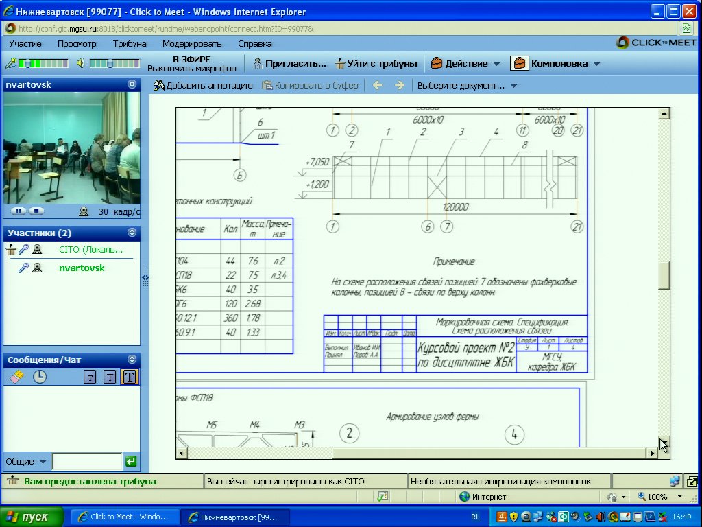This screenshot has height=527, width=702.
Task: Click Уйти с трибуны button
Action: point(376,63)
